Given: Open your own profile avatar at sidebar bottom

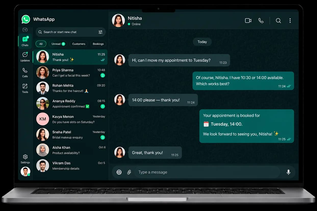Looking at the screenshot, I should (x=25, y=172).
